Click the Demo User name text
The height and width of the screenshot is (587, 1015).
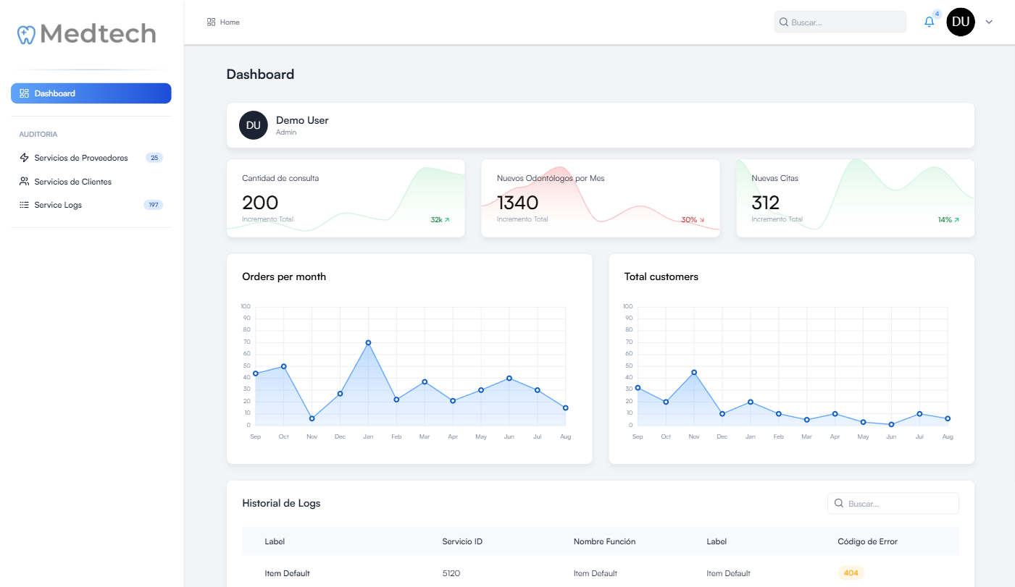[302, 120]
